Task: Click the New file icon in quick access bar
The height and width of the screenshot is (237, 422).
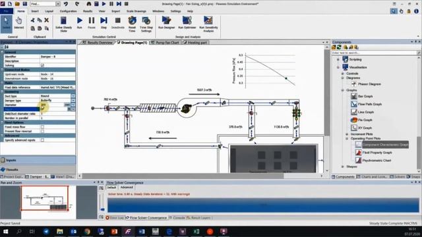Action: click(10, 4)
